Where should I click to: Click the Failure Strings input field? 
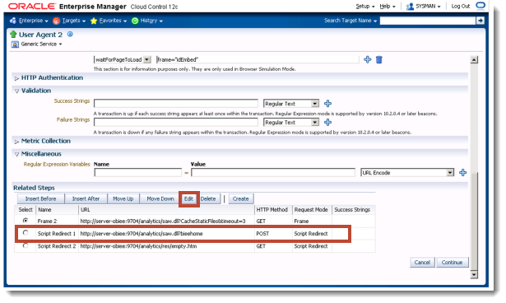click(176, 123)
